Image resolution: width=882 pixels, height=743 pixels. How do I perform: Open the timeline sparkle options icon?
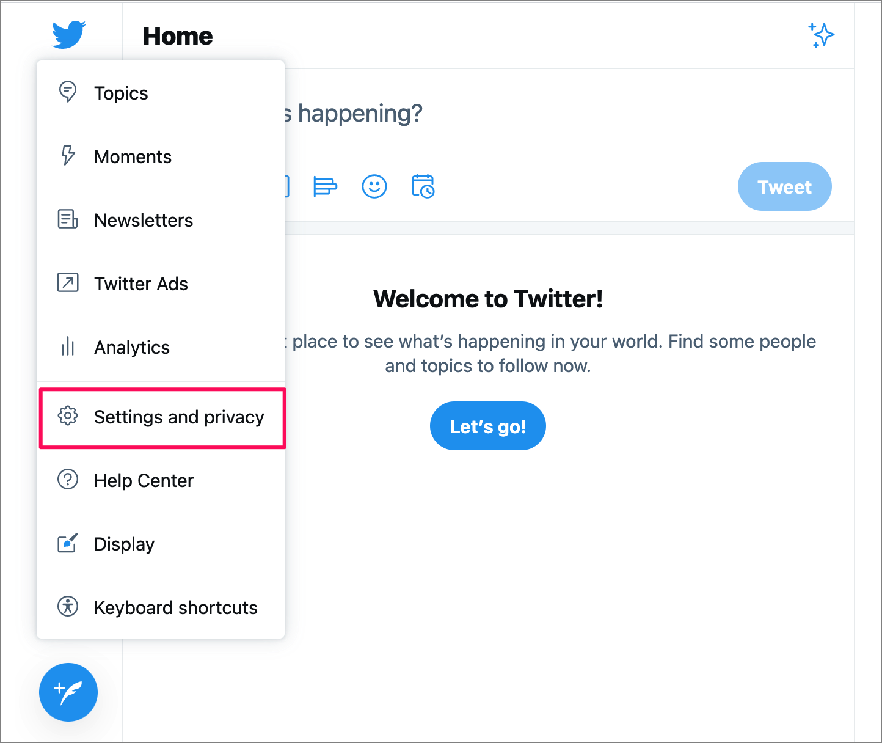822,35
